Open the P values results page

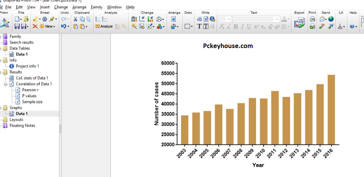pos(29,96)
